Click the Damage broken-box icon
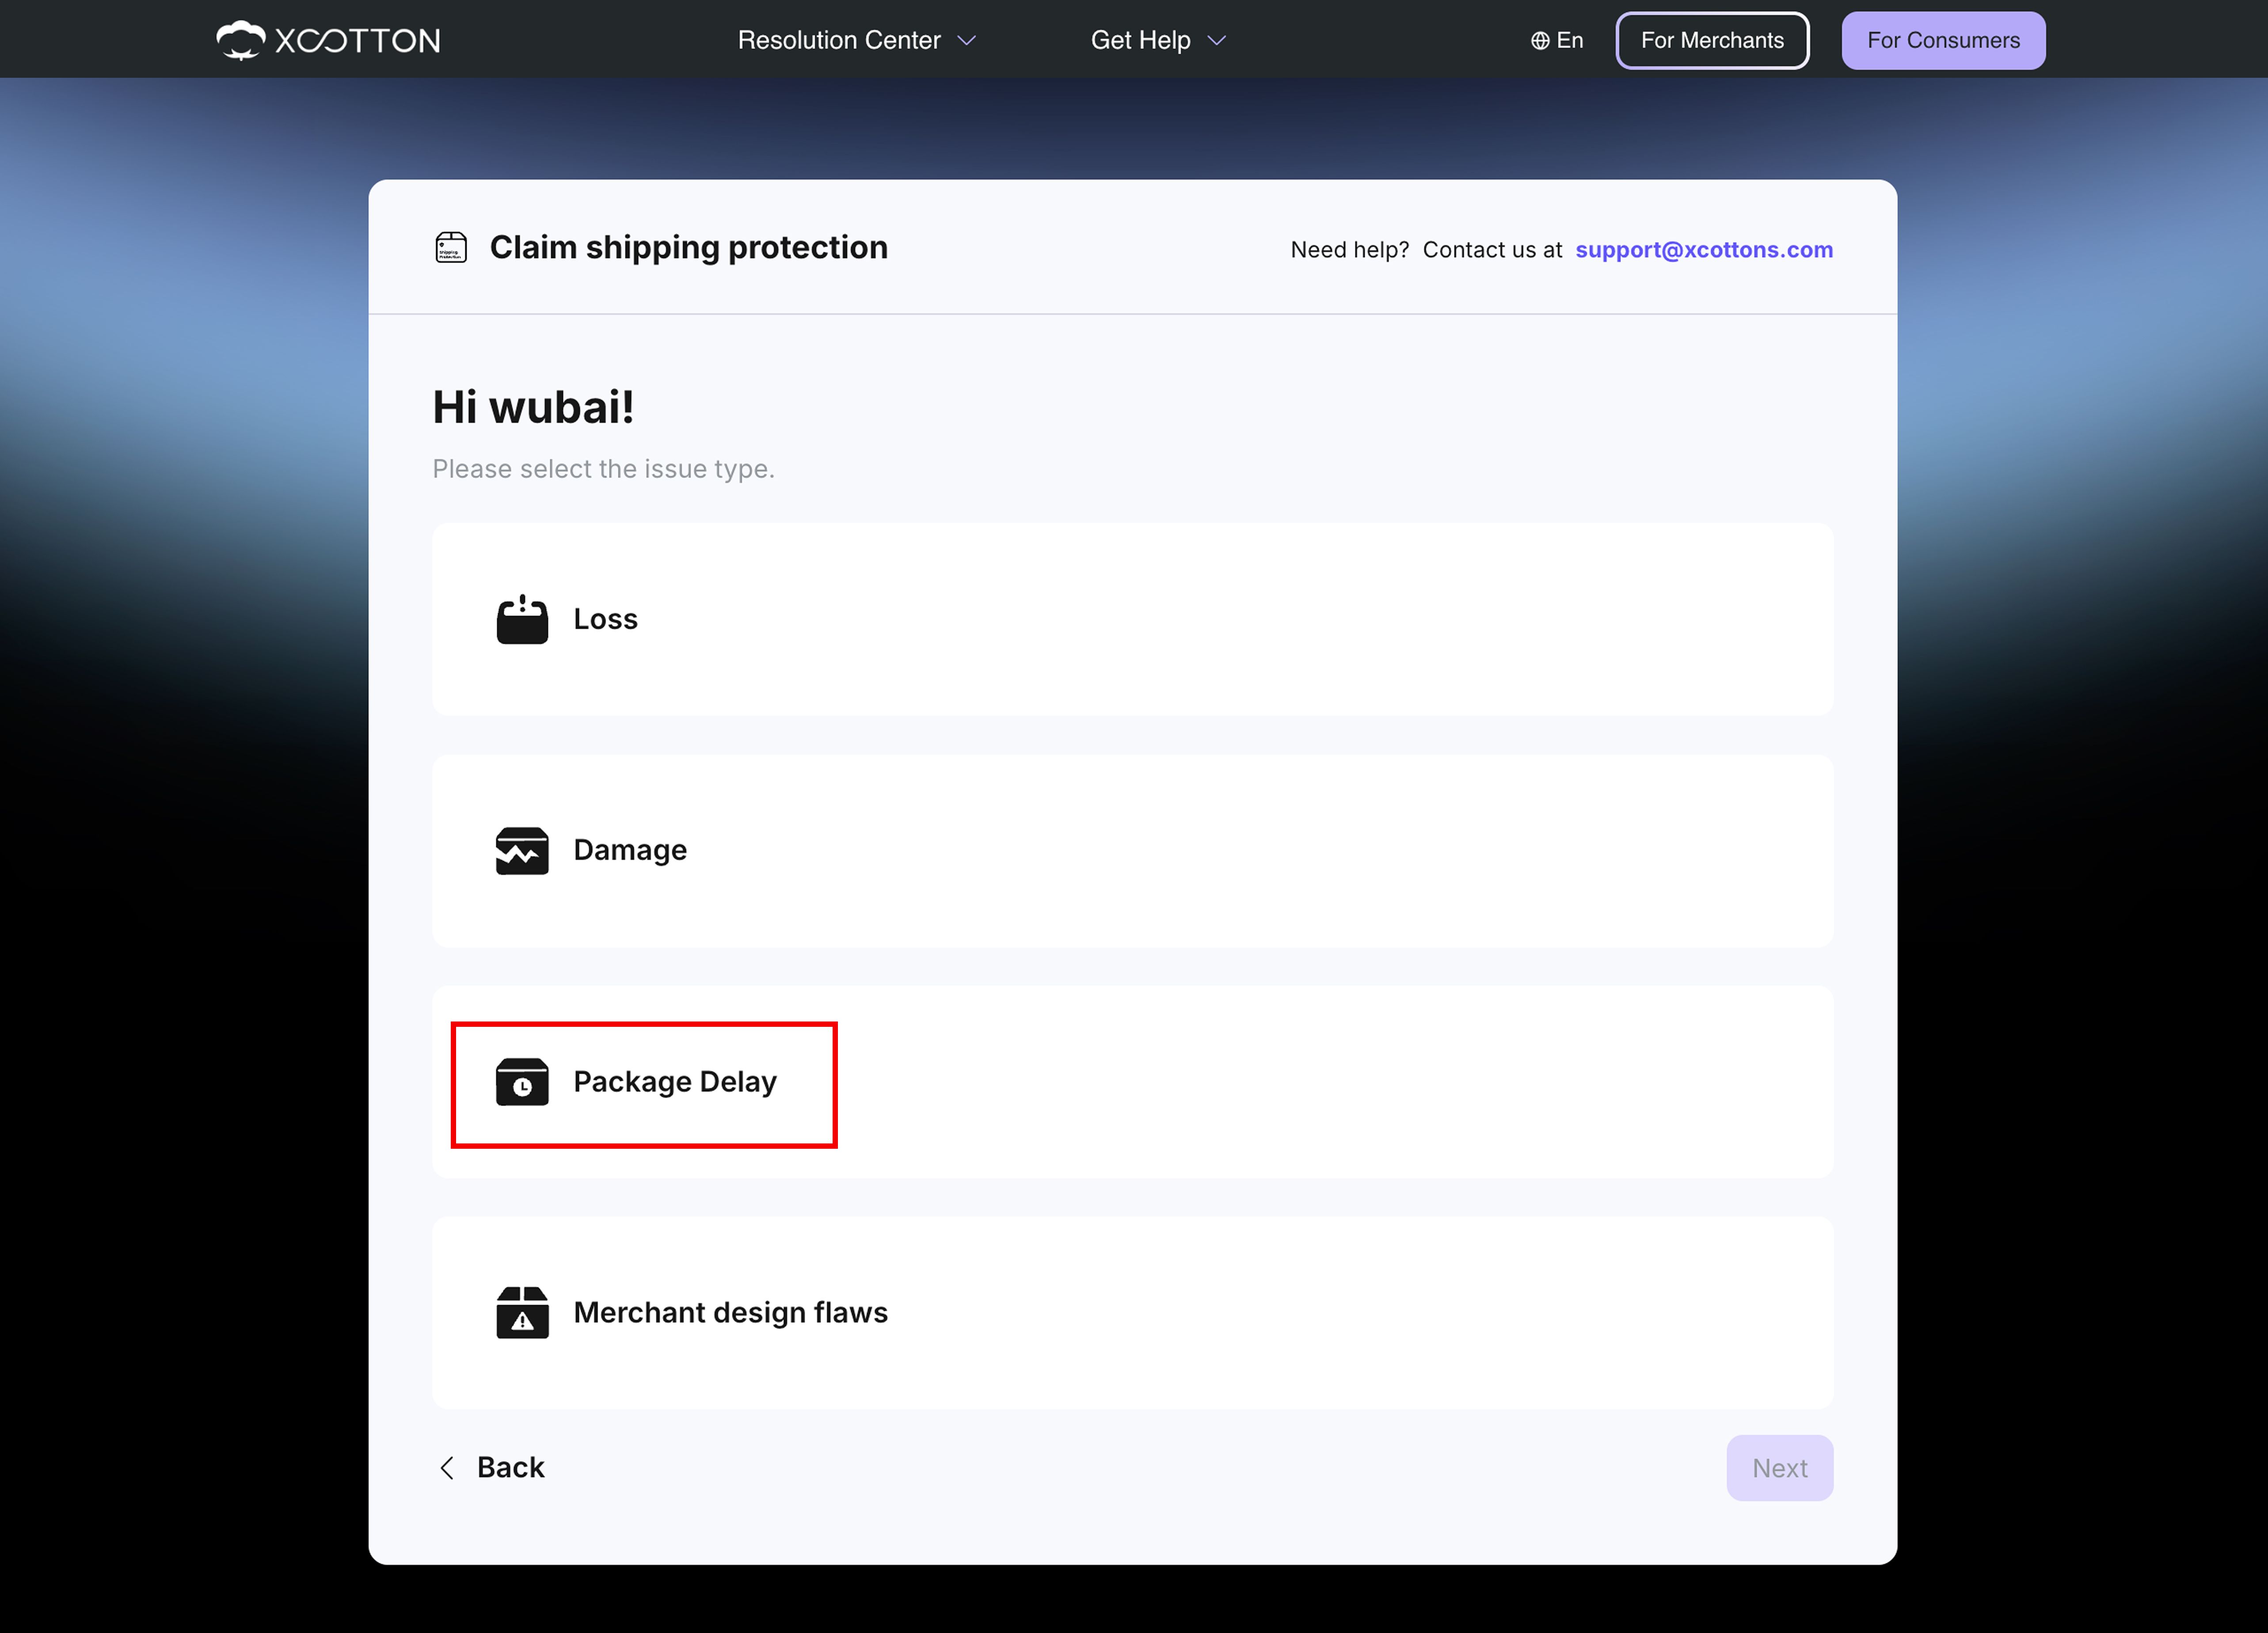 pyautogui.click(x=522, y=850)
